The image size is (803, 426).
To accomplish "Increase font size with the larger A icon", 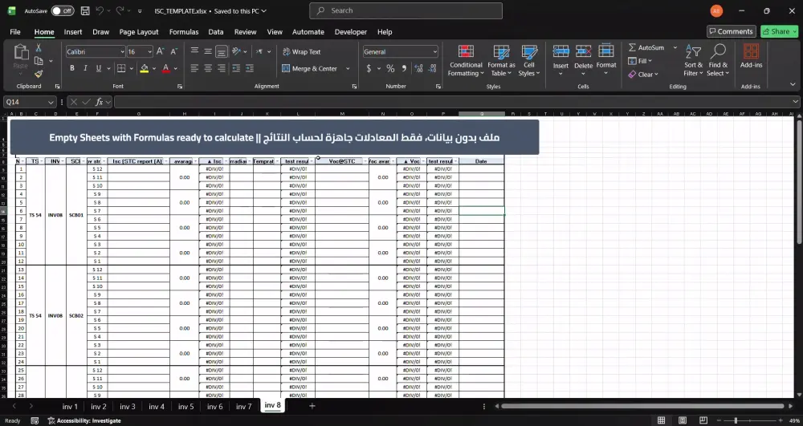I will coord(161,51).
